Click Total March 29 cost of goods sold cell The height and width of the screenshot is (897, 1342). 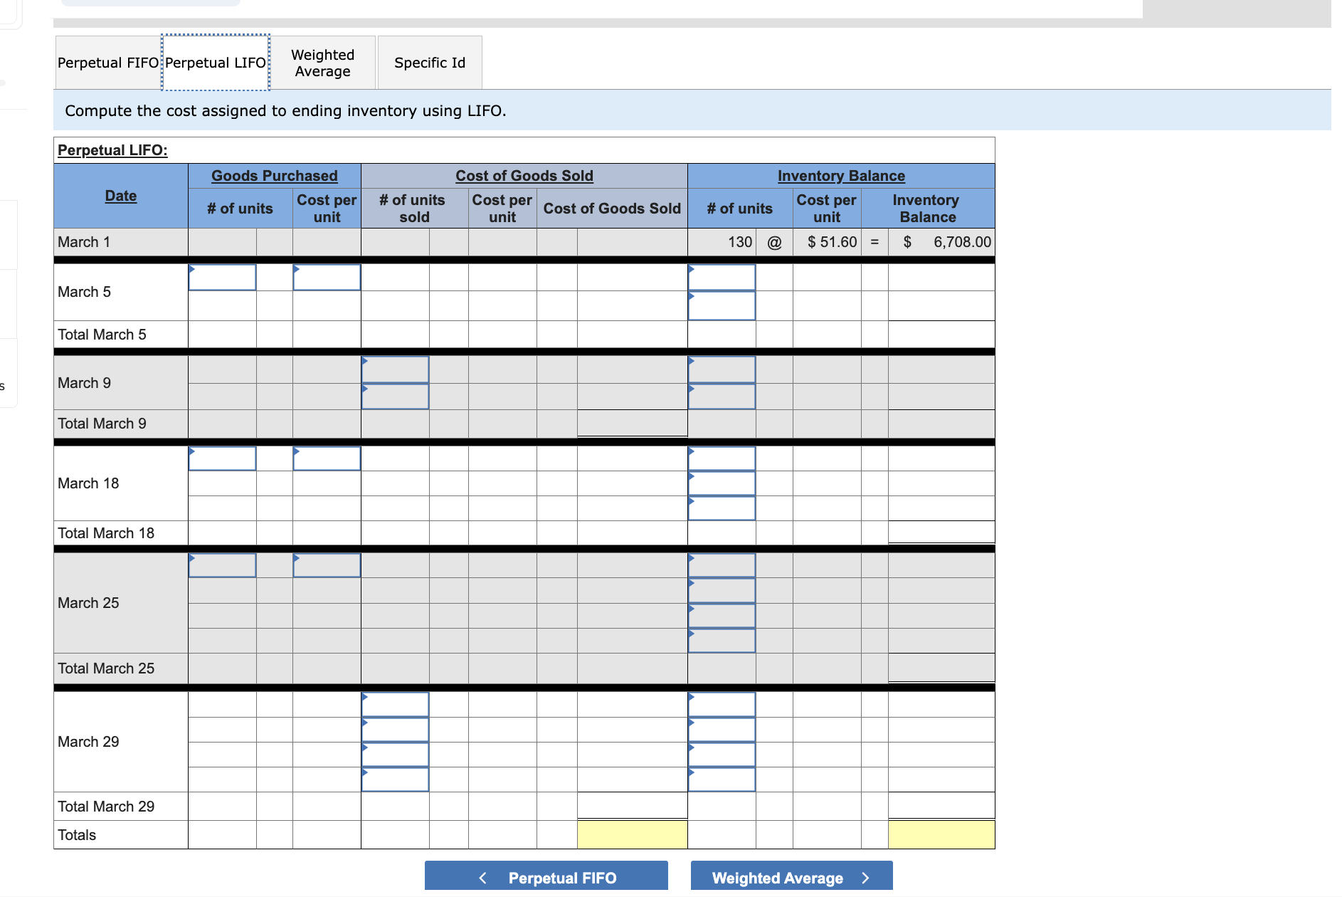(x=632, y=805)
